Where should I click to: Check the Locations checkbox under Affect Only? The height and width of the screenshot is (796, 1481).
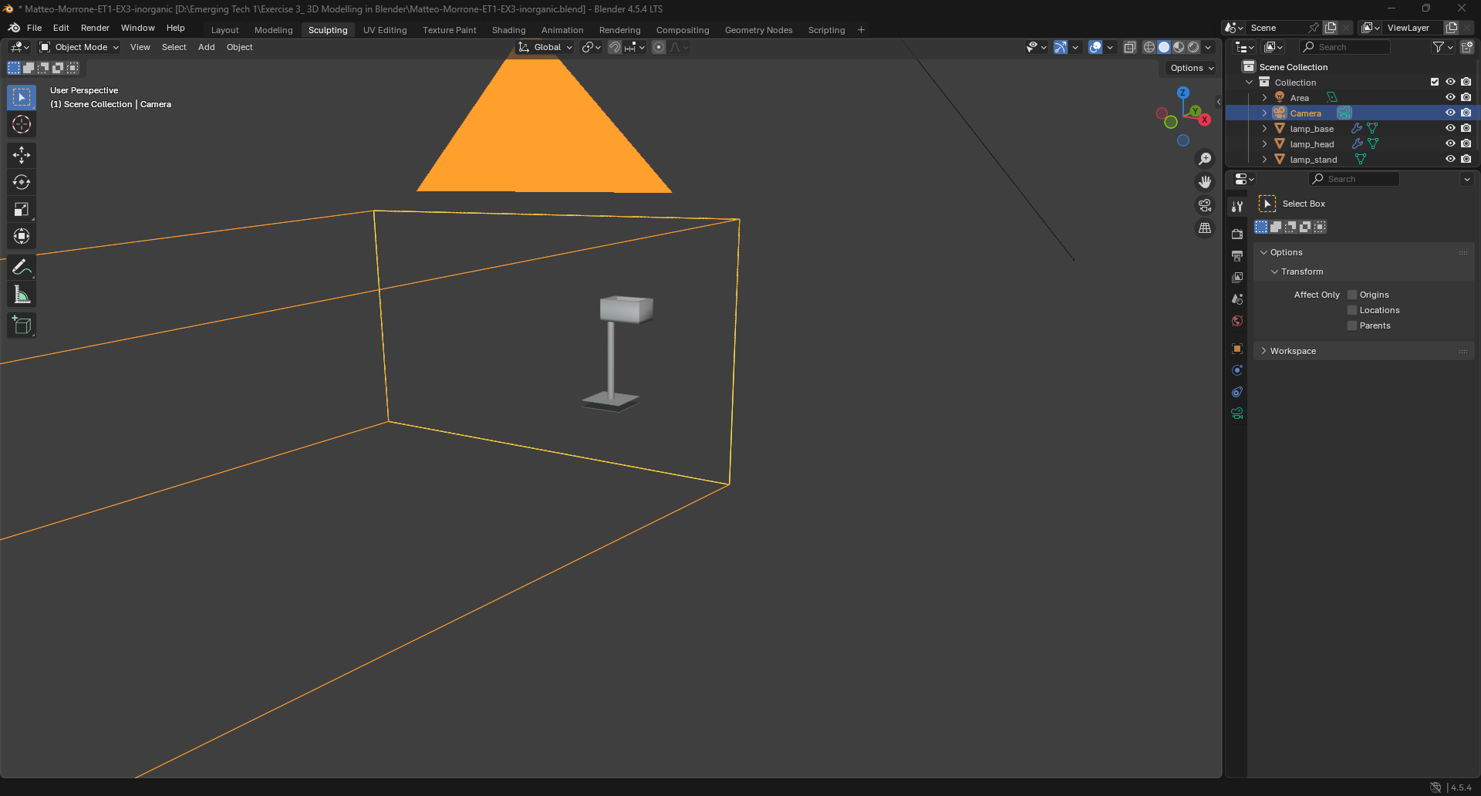pyautogui.click(x=1351, y=310)
